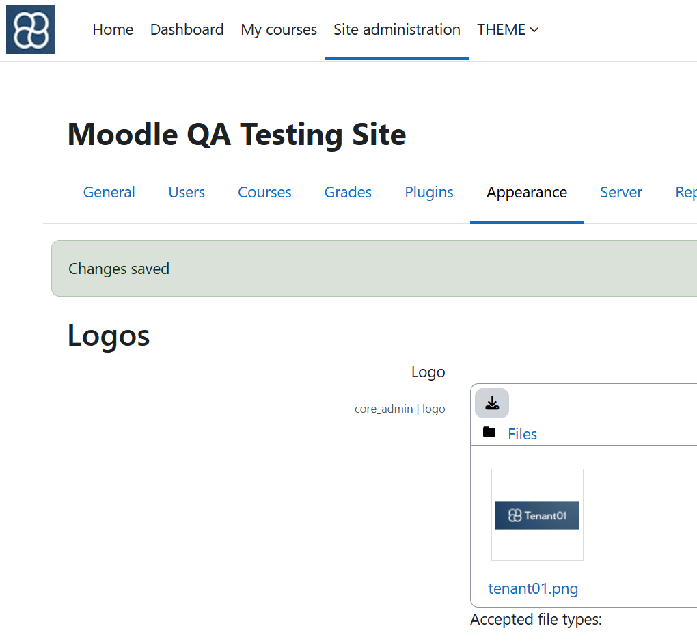Click the Changes saved notification banner
The image size is (697, 641).
tap(374, 269)
